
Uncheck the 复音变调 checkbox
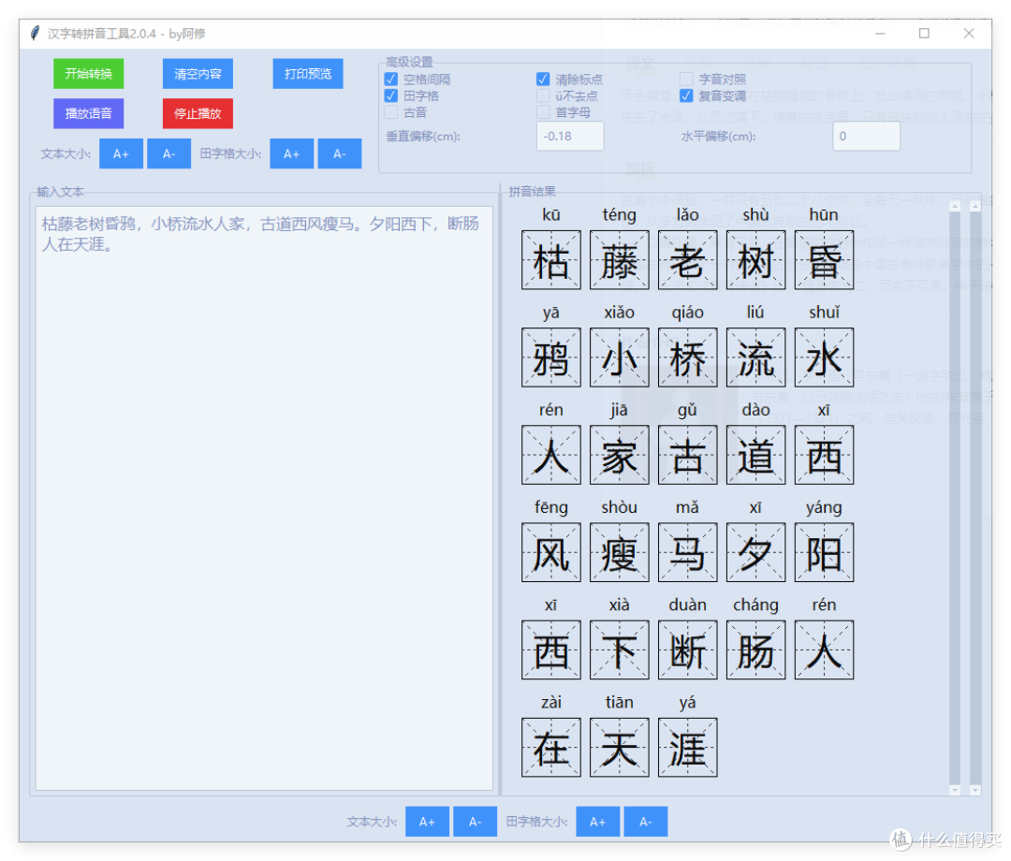[686, 96]
